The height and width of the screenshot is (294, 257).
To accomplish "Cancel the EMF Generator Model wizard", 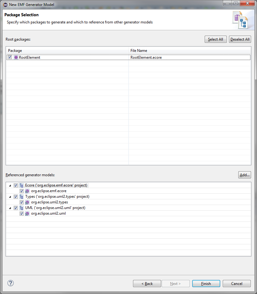I will (x=237, y=283).
